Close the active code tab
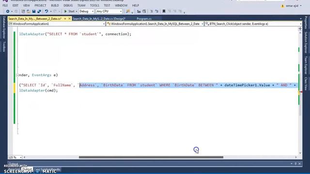The width and height of the screenshot is (310, 174). point(69,18)
